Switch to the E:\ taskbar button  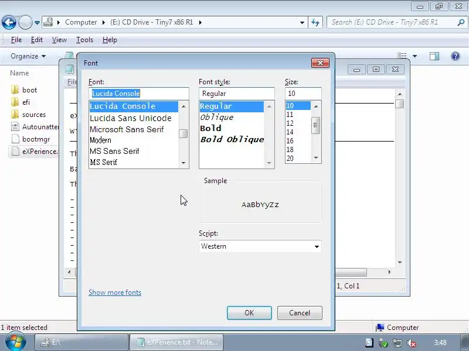coord(81,342)
